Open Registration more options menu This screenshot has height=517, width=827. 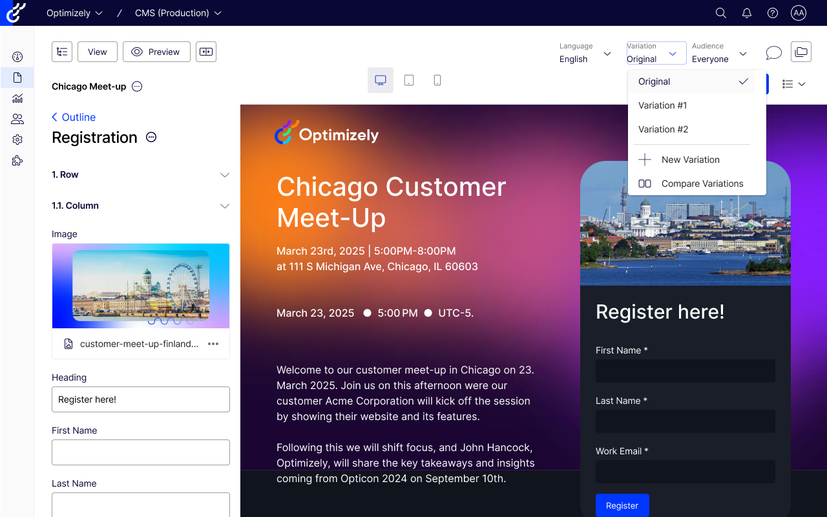(x=151, y=137)
